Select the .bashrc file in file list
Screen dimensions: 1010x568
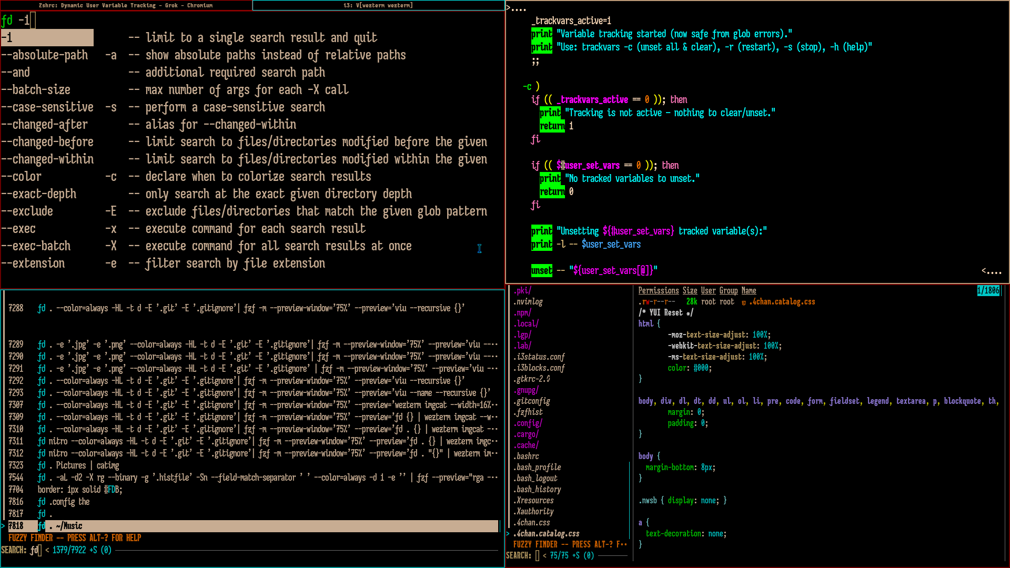point(528,457)
